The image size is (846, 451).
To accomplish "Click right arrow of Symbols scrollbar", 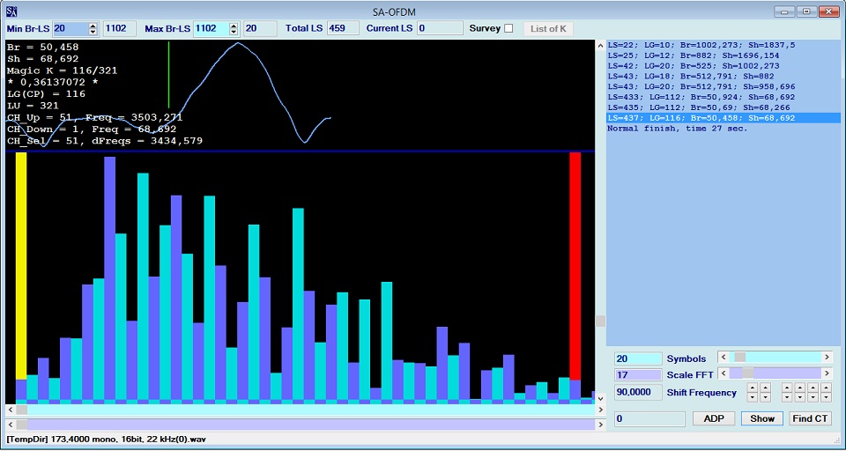I will pos(827,358).
